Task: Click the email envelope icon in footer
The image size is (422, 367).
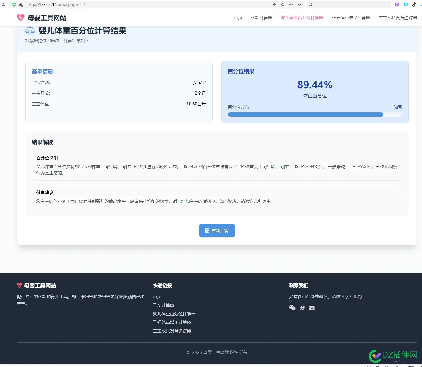Action: (x=312, y=308)
